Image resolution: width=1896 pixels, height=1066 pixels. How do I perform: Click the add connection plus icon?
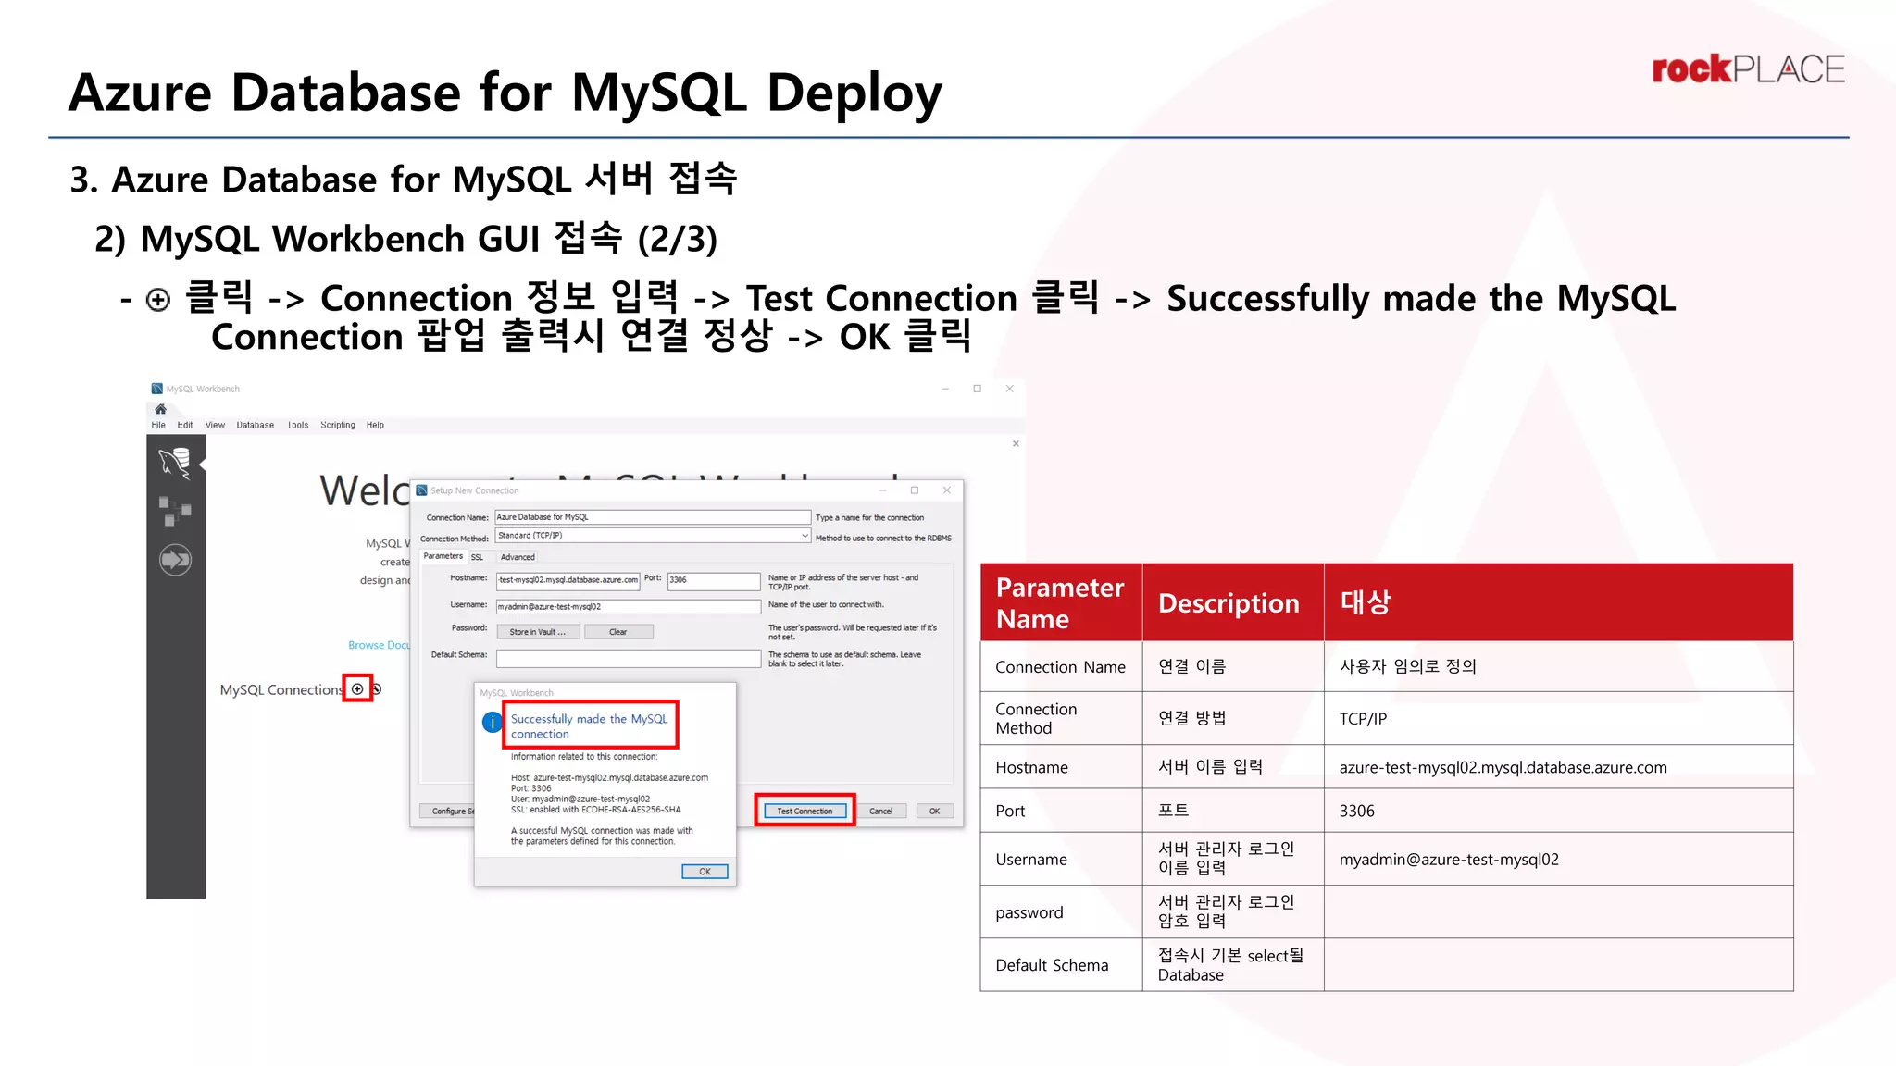(357, 688)
